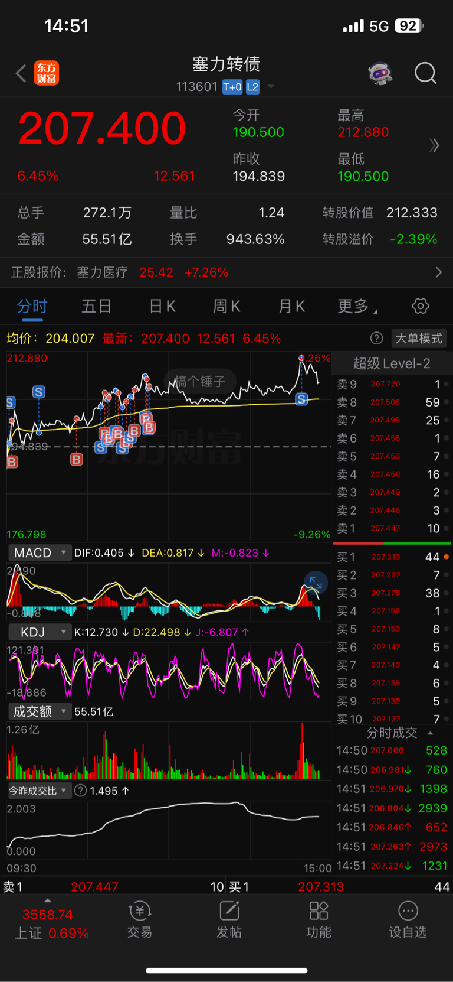This screenshot has width=453, height=982.
Task: Tap the 转股溢价 -2.39% value
Action: 414,239
